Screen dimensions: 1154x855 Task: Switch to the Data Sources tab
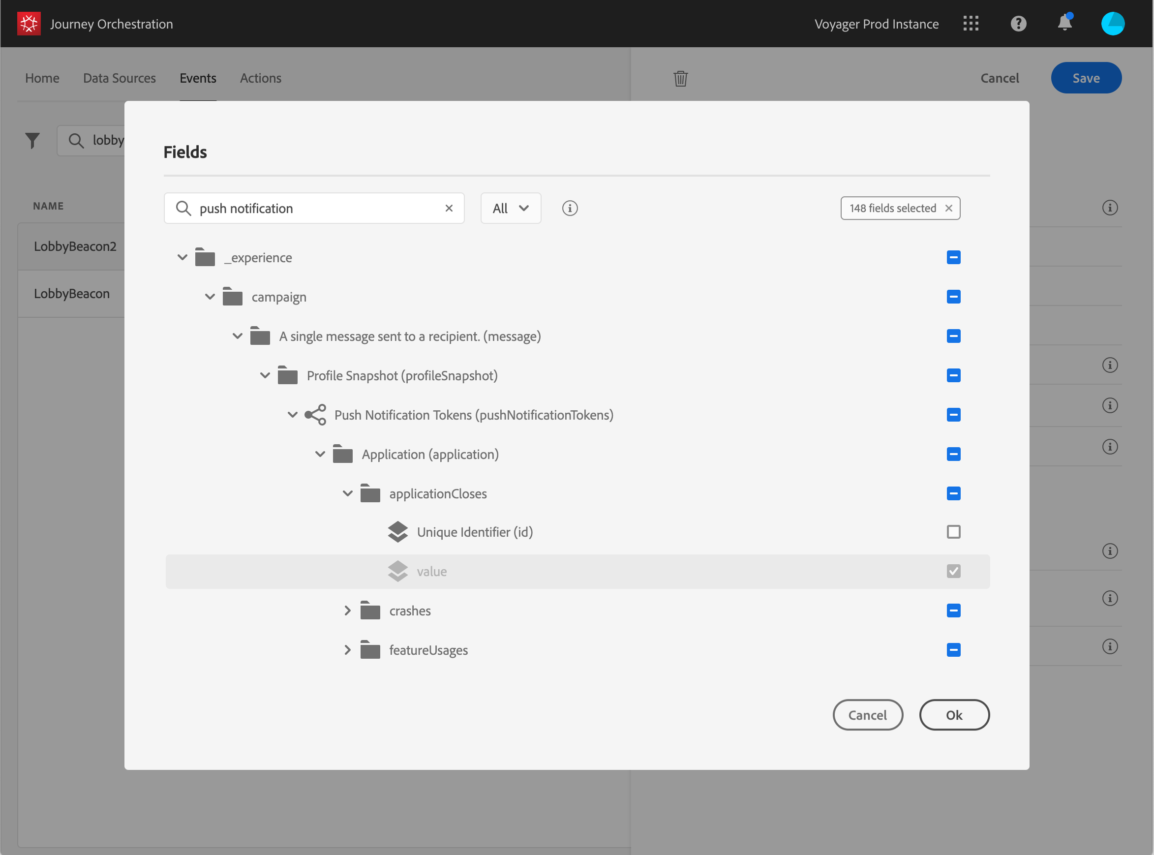(119, 78)
